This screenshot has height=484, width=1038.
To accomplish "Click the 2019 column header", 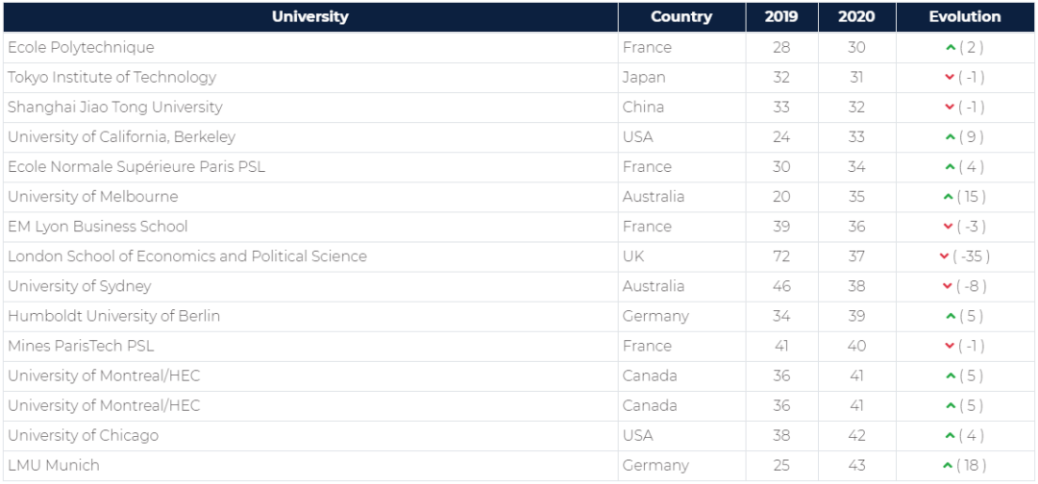I will pyautogui.click(x=781, y=16).
